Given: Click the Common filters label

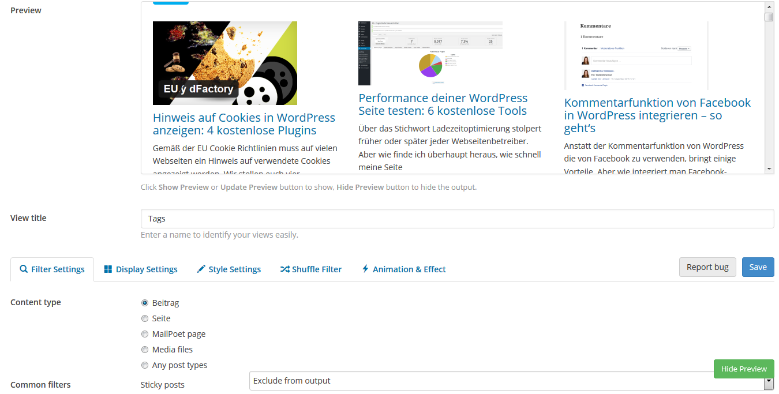Looking at the screenshot, I should click(40, 385).
